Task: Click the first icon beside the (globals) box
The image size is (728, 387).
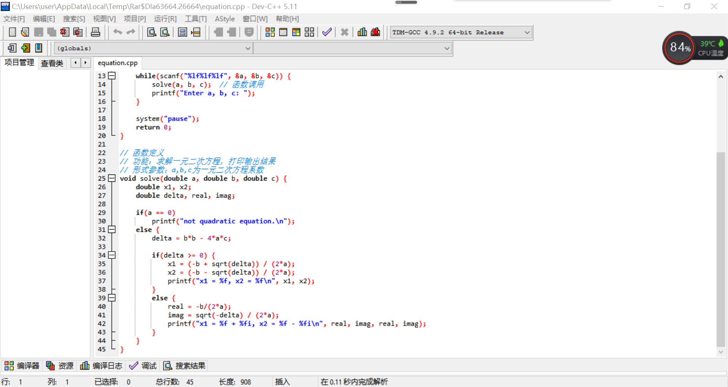Action: 12,48
